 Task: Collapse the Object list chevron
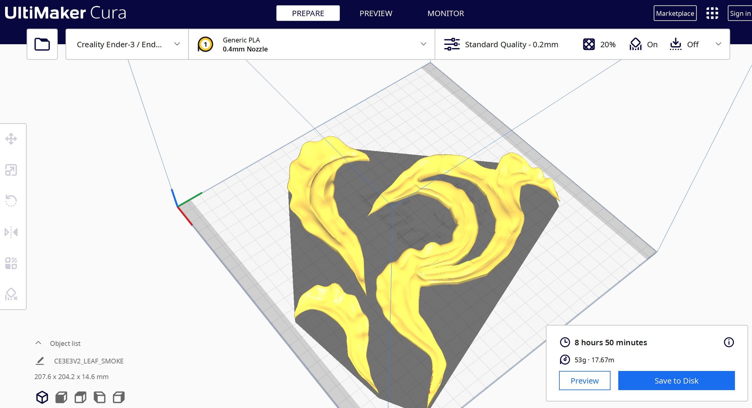pyautogui.click(x=38, y=343)
